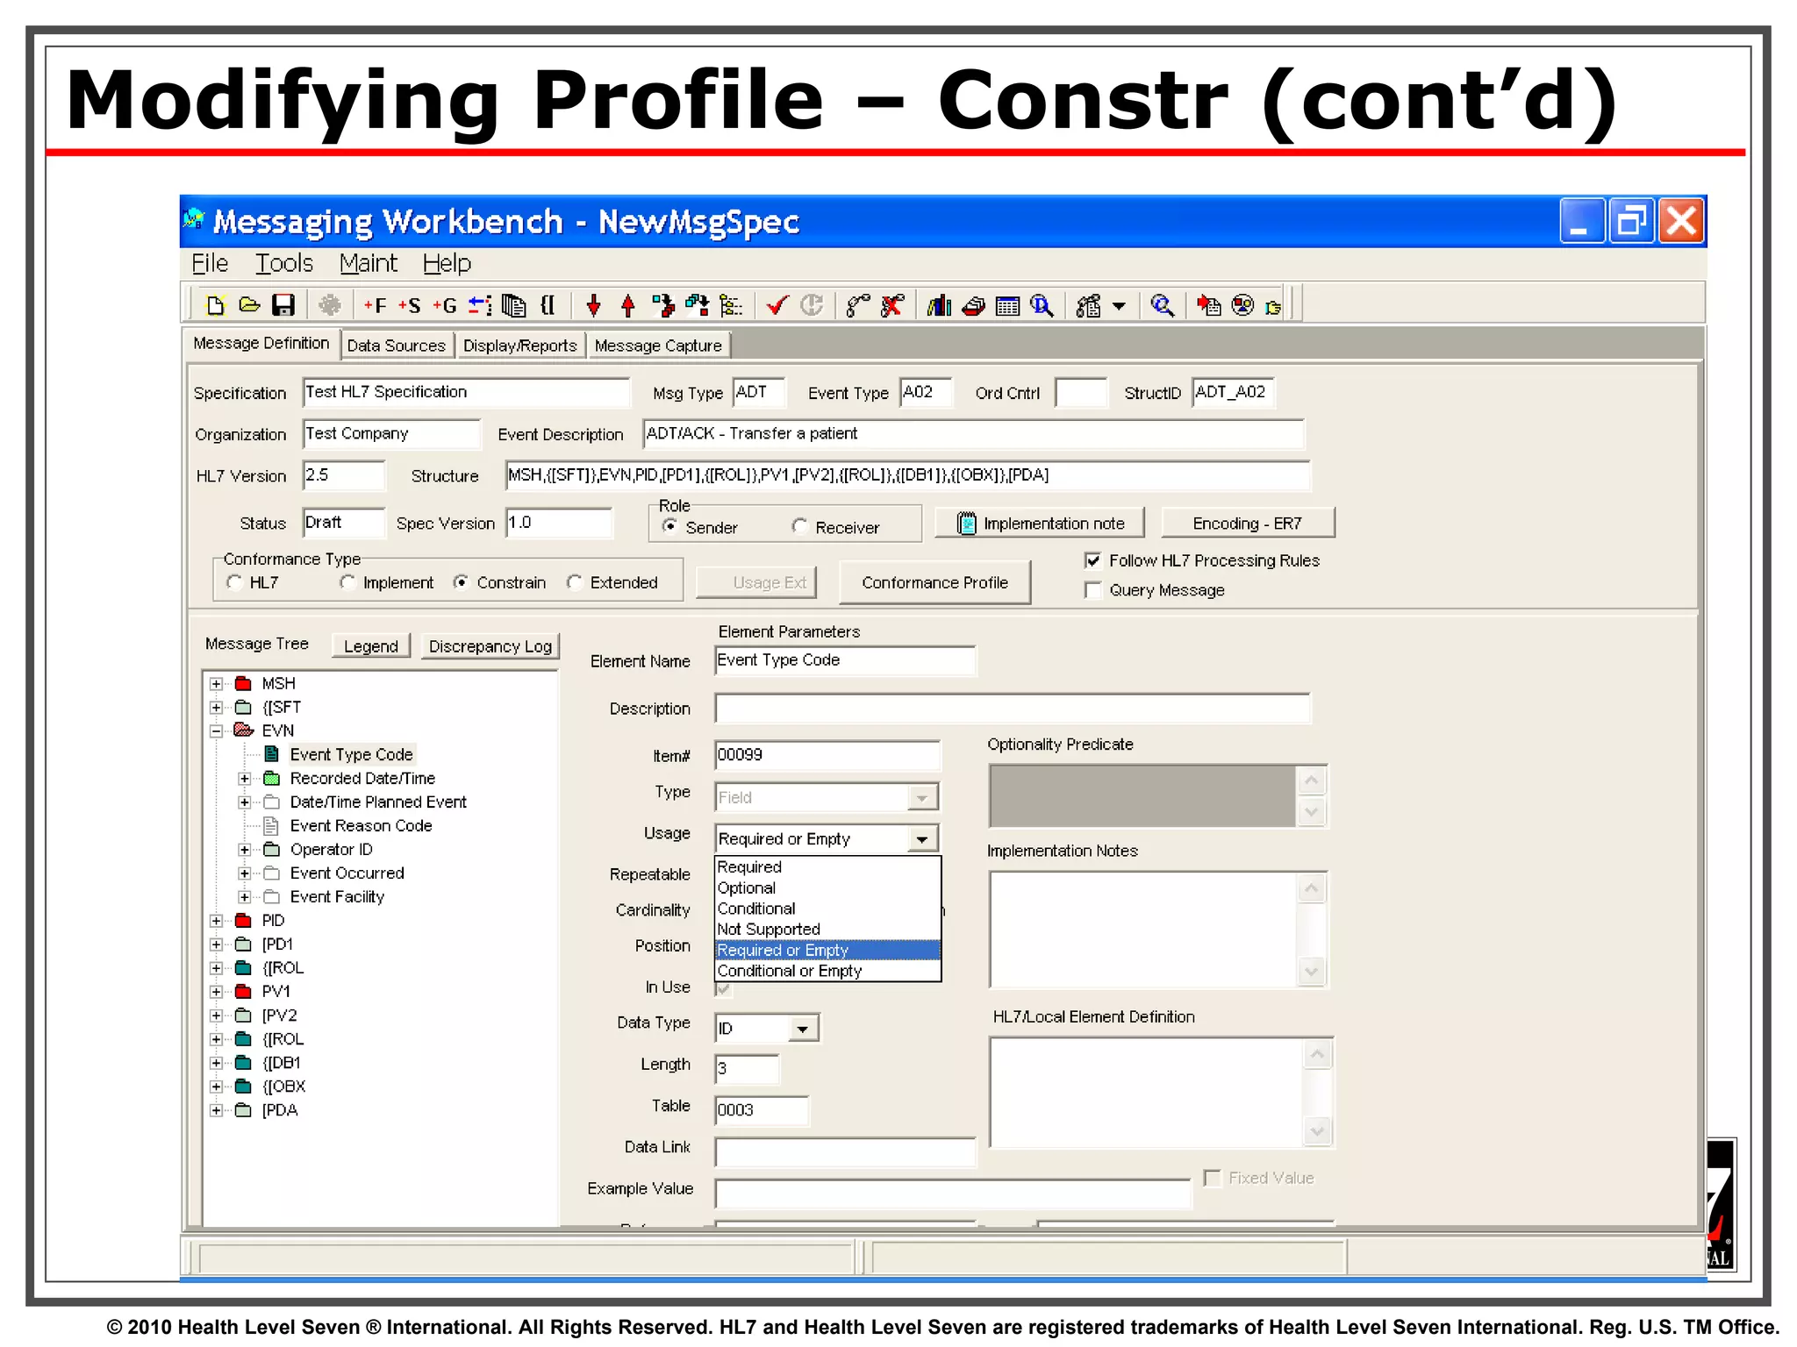Click the round face toolbar icon
Viewport: 1797px width, 1347px height.
(x=1243, y=305)
